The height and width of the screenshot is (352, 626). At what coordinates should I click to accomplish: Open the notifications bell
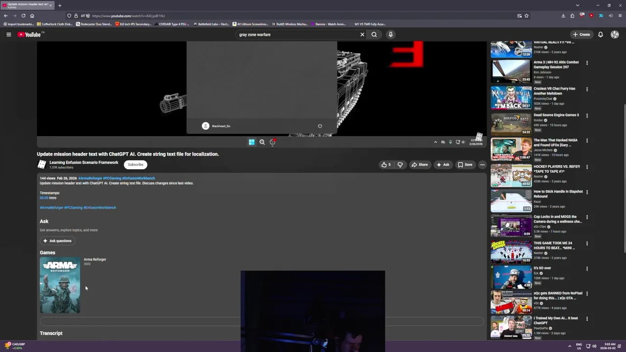tap(601, 34)
